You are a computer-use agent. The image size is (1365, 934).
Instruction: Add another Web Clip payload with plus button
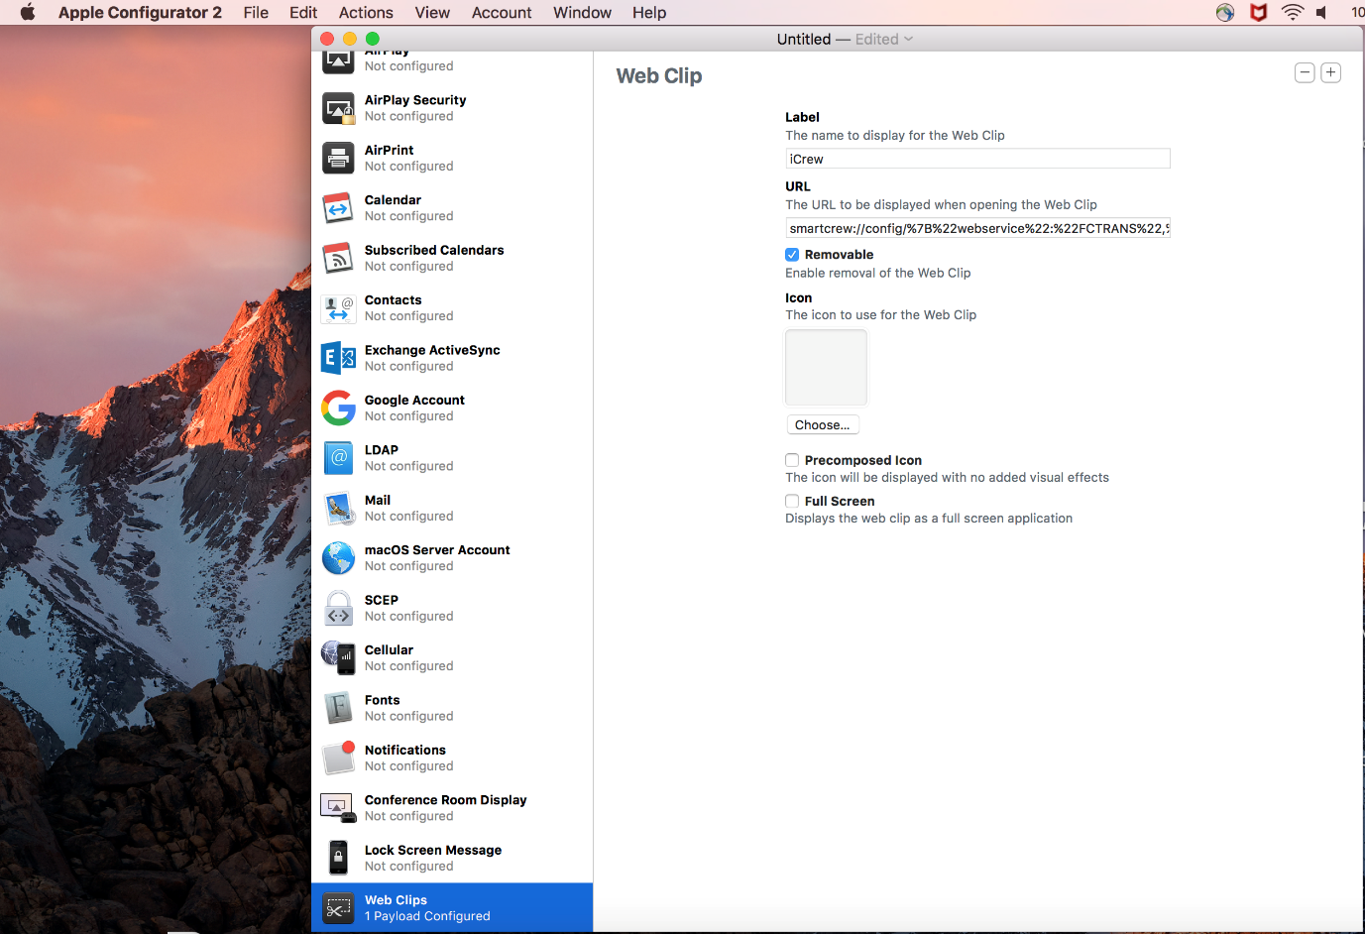pyautogui.click(x=1331, y=72)
